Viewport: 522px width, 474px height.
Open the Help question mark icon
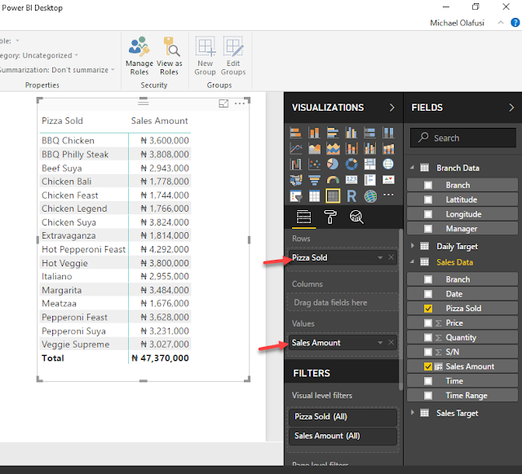click(x=515, y=23)
